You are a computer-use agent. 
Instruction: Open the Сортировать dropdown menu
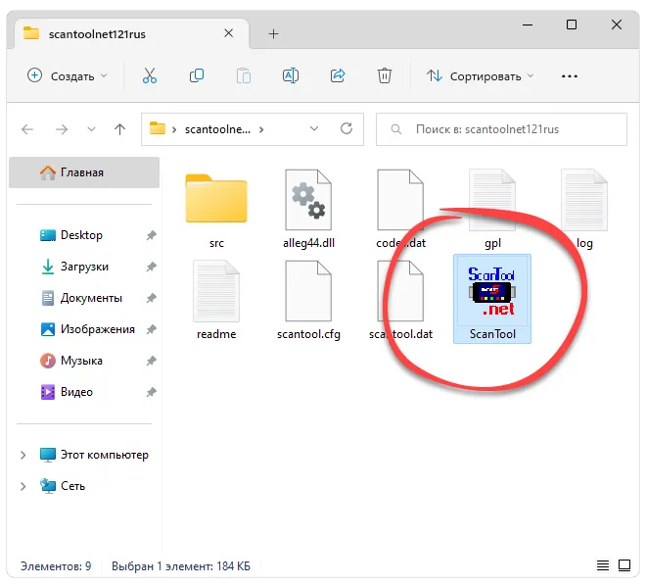[481, 75]
